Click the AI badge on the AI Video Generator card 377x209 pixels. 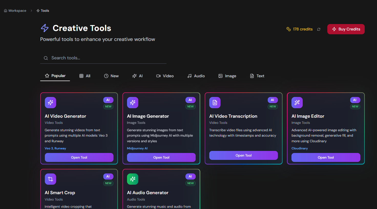pos(108,100)
